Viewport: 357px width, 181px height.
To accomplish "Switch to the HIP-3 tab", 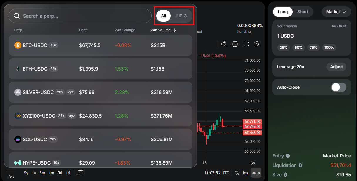I will 181,16.
